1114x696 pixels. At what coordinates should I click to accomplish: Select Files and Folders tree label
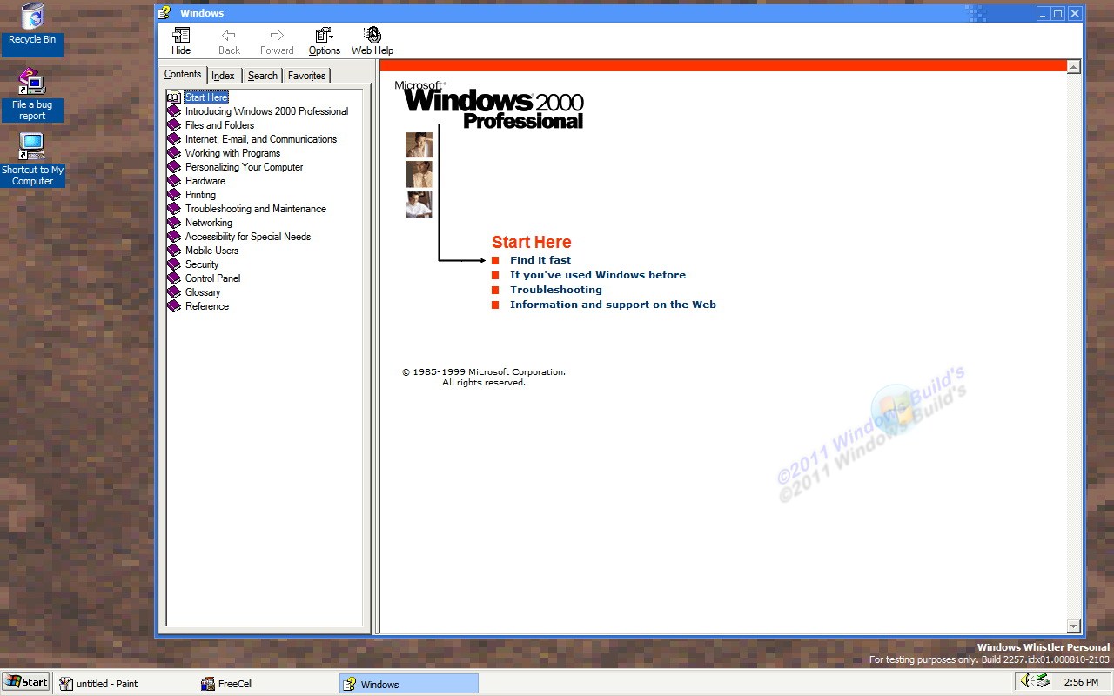coord(219,125)
